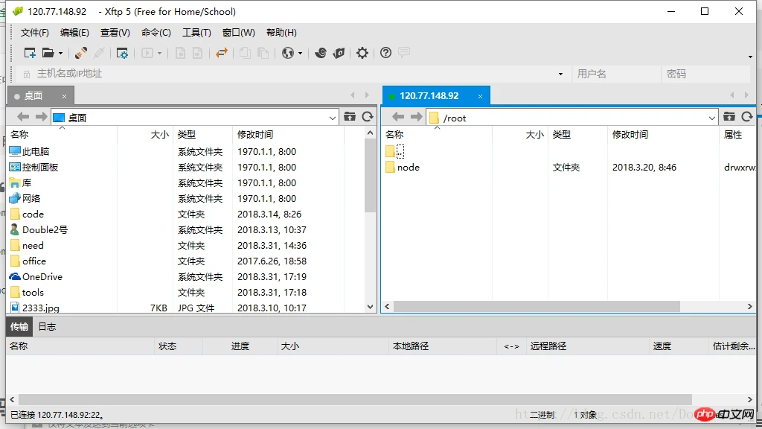Viewport: 762px width, 429px height.
Task: Open Options with the gear icon
Action: pyautogui.click(x=362, y=53)
